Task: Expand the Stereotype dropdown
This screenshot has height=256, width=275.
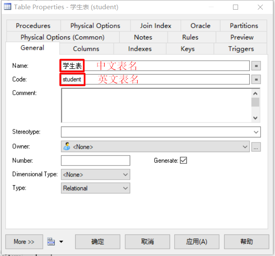Action: 256,132
